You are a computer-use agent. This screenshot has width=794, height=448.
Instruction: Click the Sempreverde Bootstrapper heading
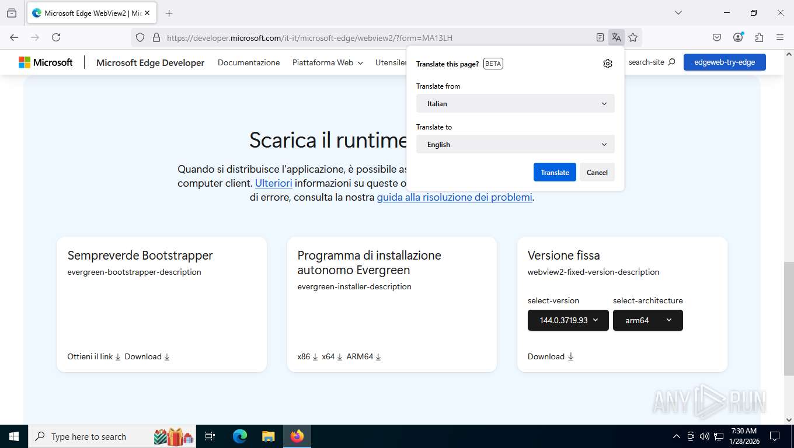[x=140, y=256]
